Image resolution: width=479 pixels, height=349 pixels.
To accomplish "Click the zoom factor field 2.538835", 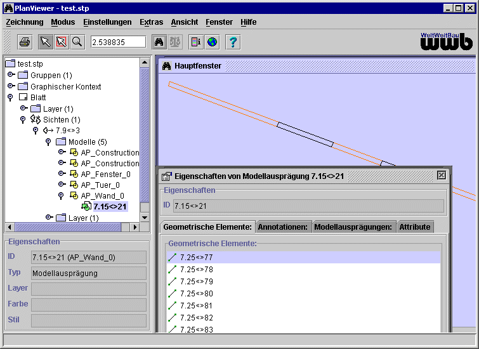I will [119, 42].
